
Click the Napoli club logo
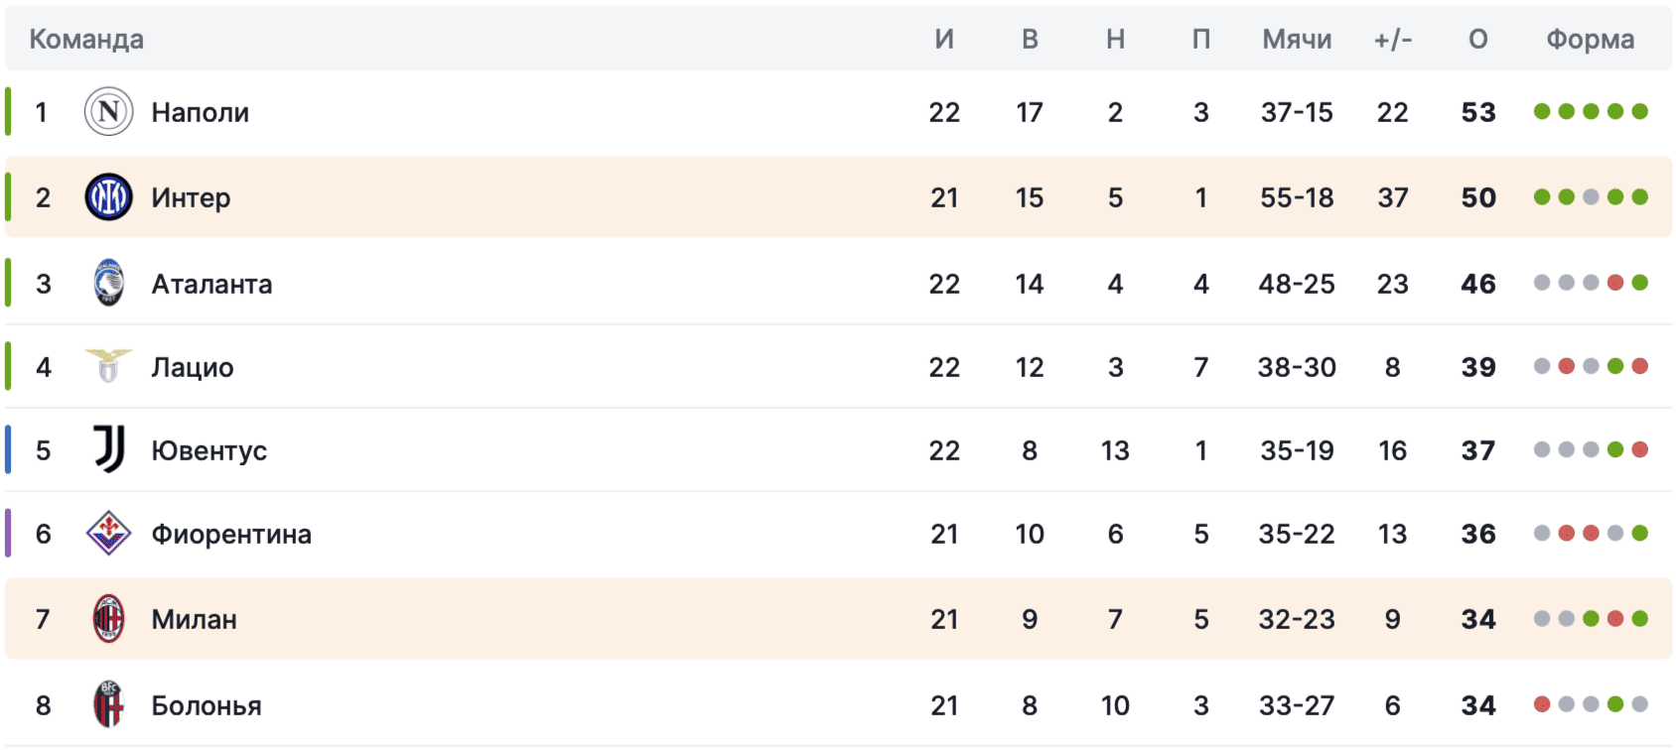109,112
